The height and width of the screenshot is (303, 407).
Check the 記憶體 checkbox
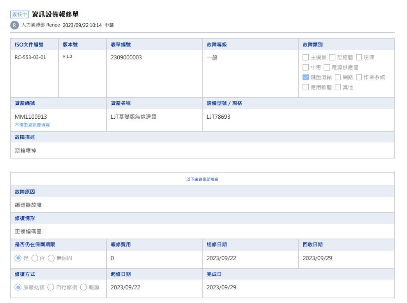332,57
